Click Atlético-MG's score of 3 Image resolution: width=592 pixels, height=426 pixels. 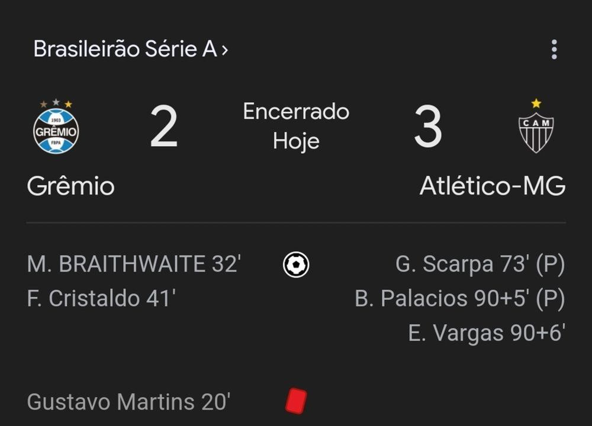point(427,127)
